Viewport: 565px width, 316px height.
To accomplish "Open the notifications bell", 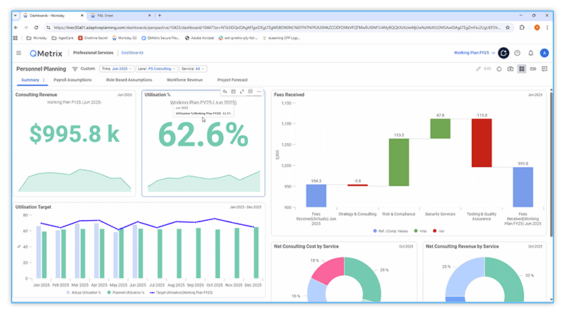I will coord(530,53).
